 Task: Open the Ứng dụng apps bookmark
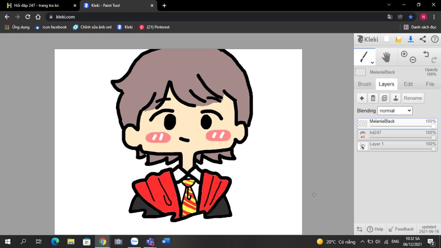[x=17, y=27]
